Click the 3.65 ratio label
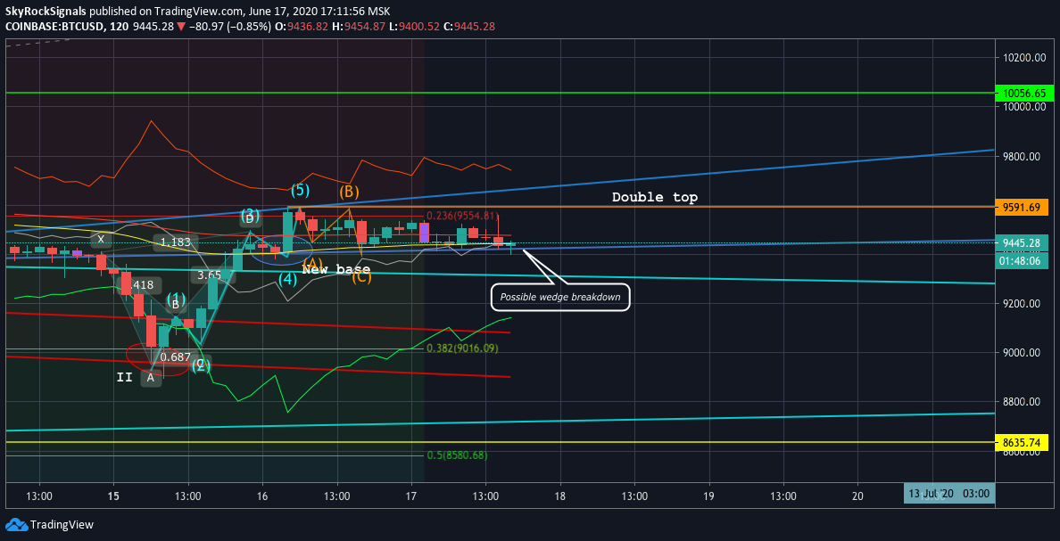The image size is (1060, 541). [210, 275]
